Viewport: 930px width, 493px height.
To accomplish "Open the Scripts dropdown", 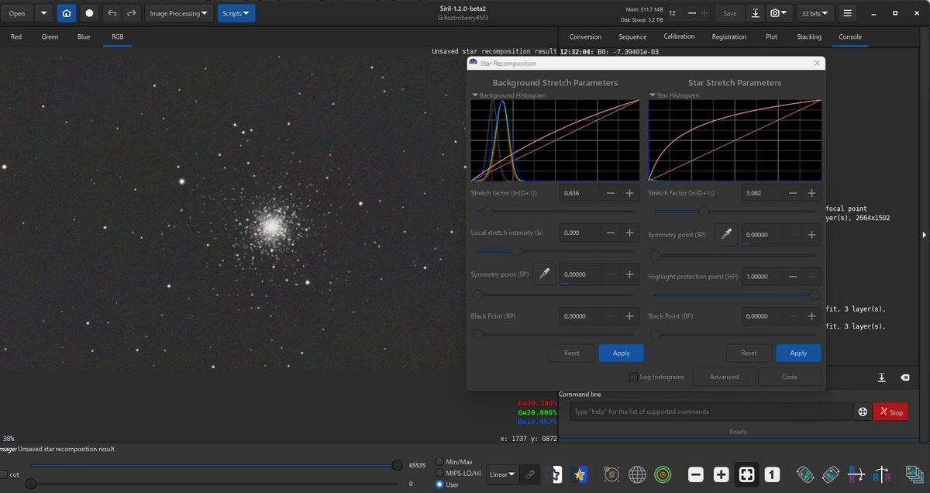I will coord(236,13).
